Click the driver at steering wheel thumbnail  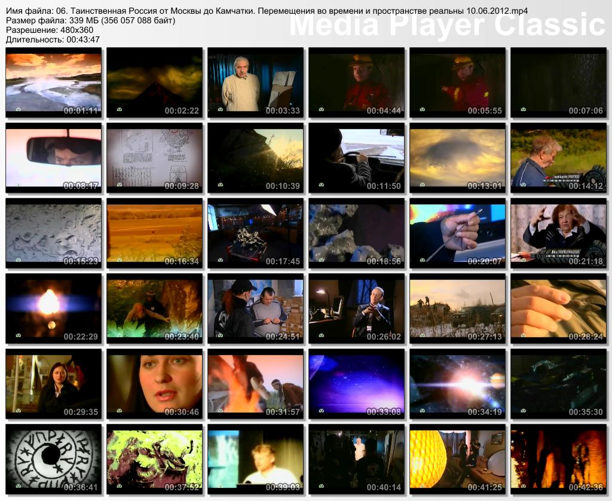356,158
